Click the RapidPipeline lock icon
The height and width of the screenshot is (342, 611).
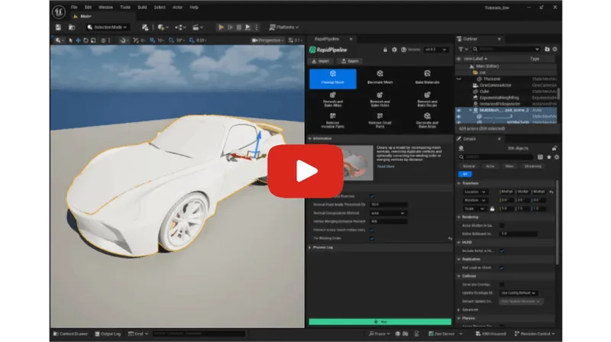pyautogui.click(x=385, y=50)
